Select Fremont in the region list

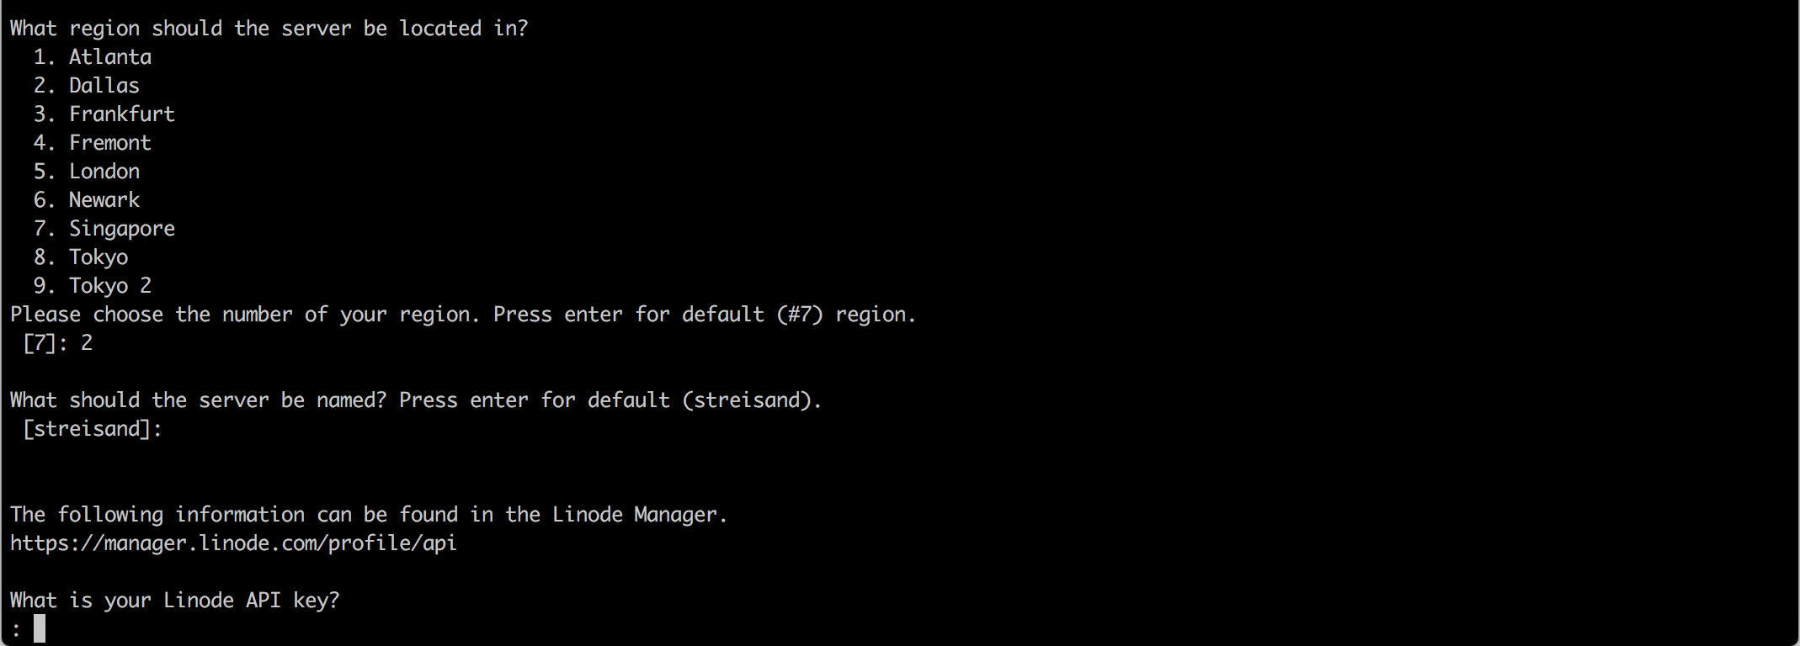pos(109,143)
